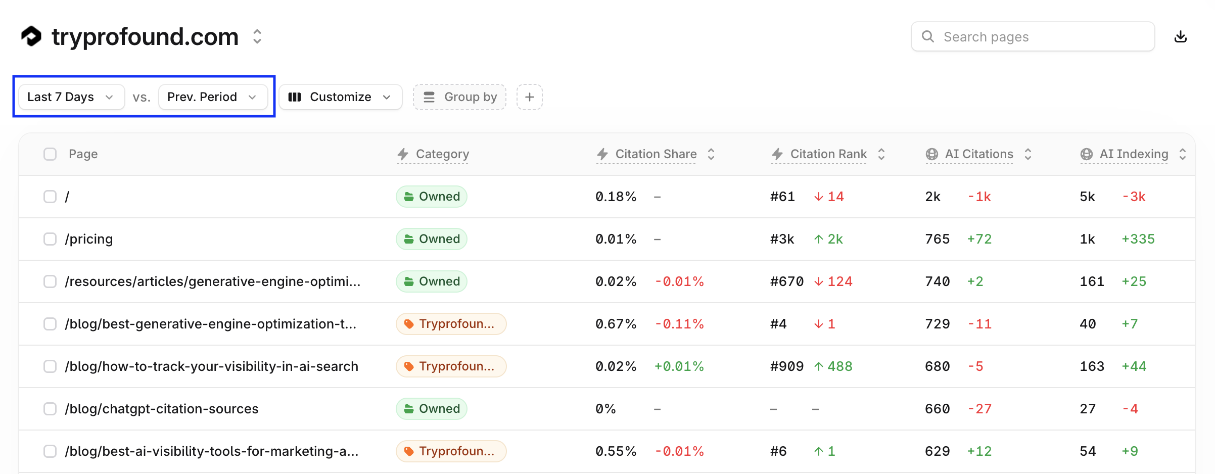Focus the Search pages input field
The height and width of the screenshot is (474, 1215).
1033,36
